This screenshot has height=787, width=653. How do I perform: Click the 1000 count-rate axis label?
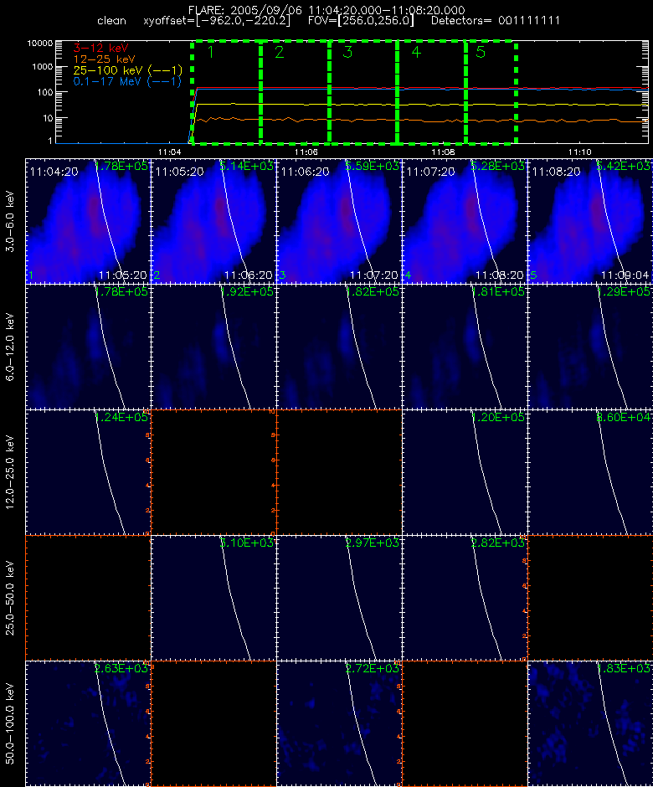pos(43,67)
